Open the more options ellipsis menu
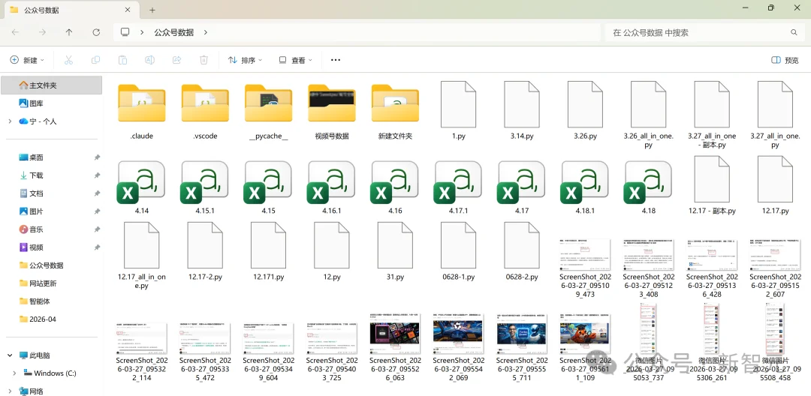The image size is (811, 396). (x=336, y=60)
